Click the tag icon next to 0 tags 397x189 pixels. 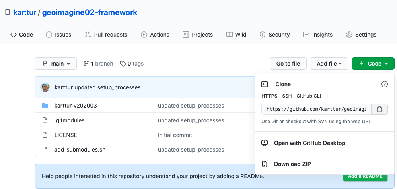click(123, 64)
